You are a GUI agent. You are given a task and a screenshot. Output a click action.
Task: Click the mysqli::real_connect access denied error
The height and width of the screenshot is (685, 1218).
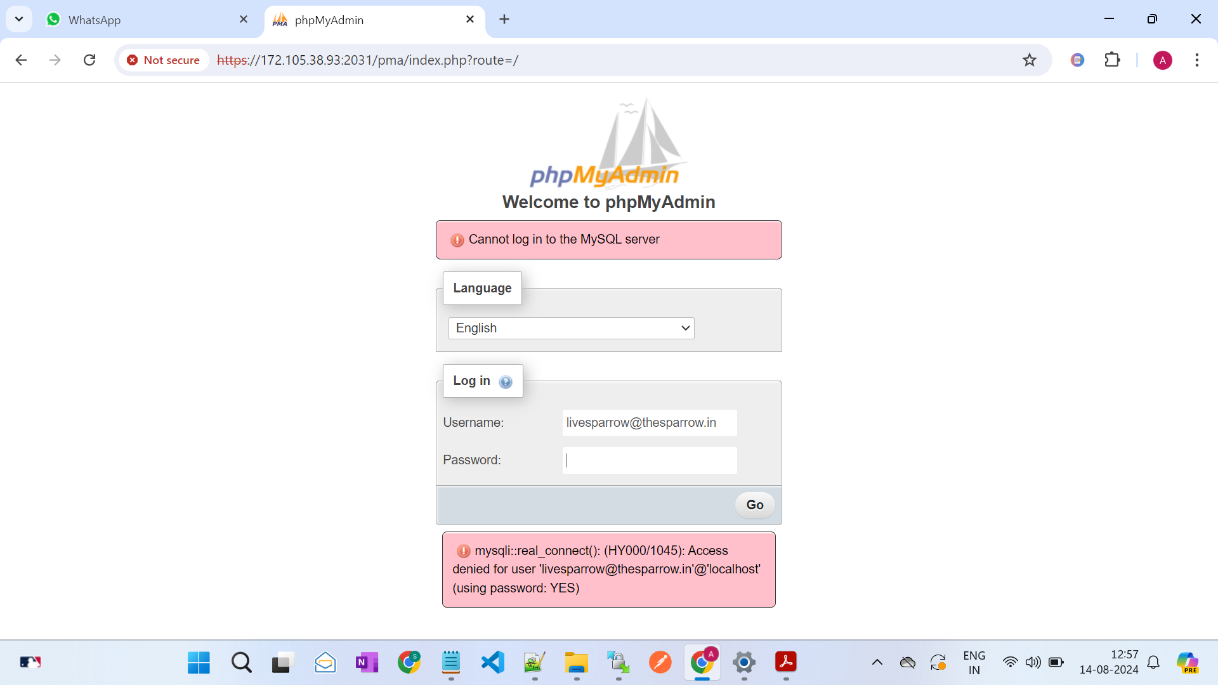608,570
